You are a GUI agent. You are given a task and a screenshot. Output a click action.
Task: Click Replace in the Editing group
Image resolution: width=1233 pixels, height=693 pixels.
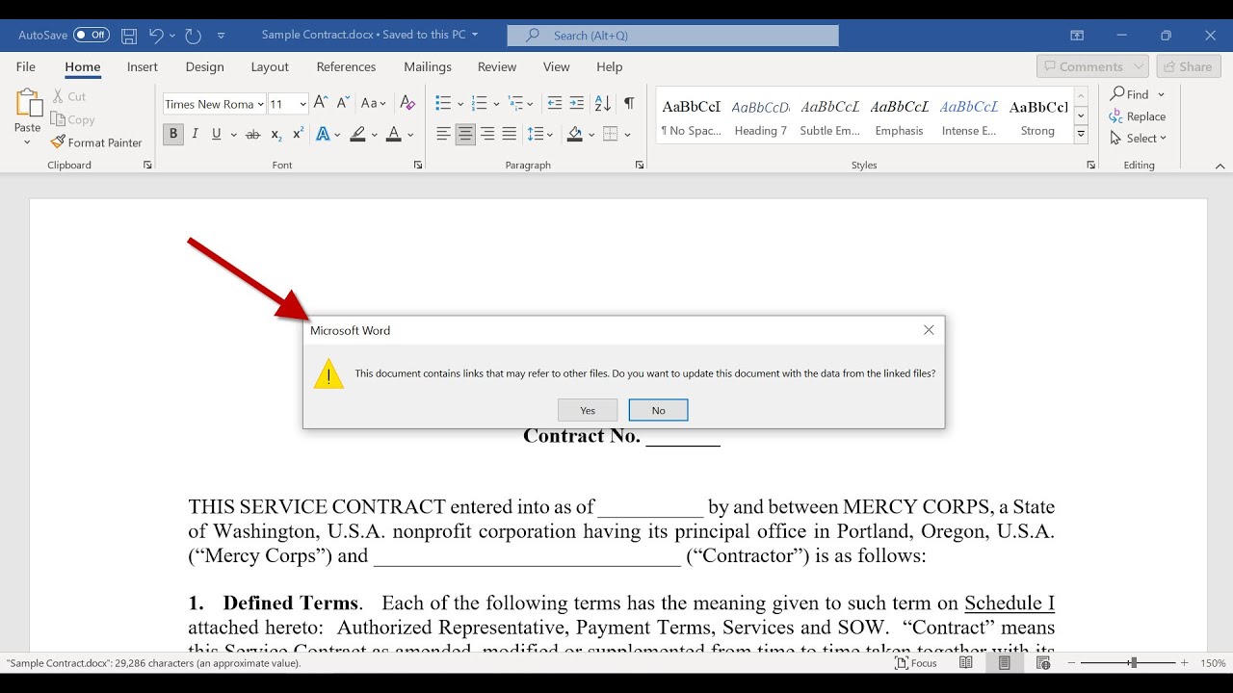(x=1138, y=116)
